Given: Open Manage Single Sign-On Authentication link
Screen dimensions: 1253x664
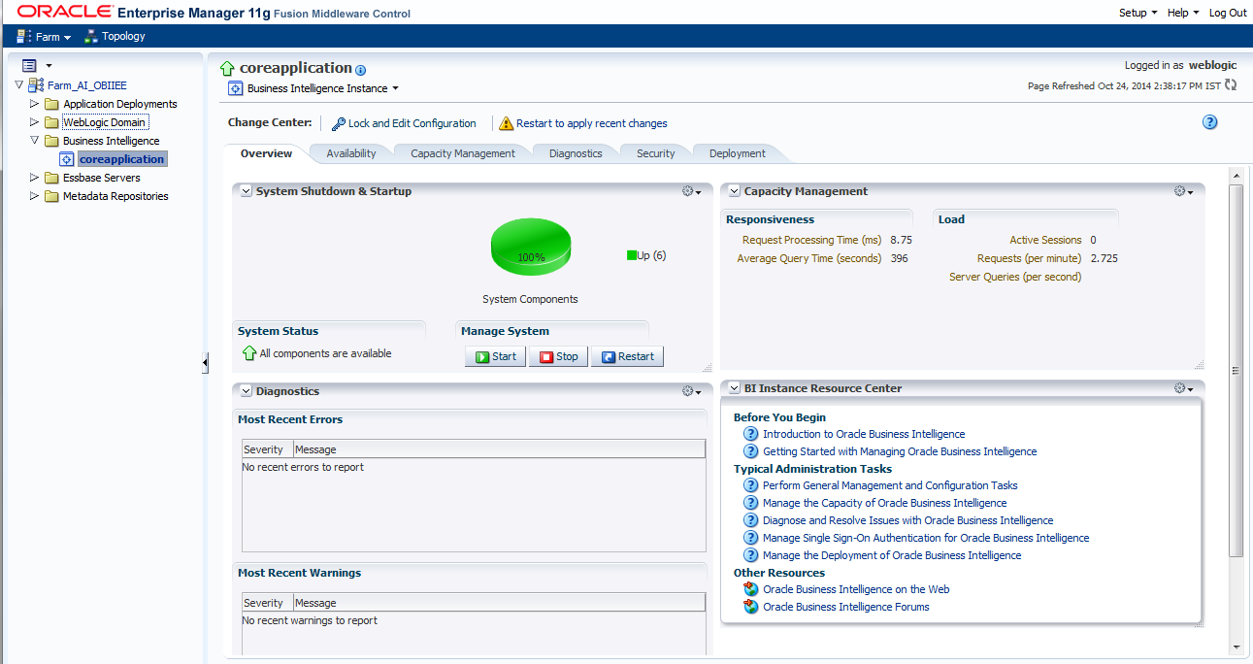Looking at the screenshot, I should pos(926,538).
